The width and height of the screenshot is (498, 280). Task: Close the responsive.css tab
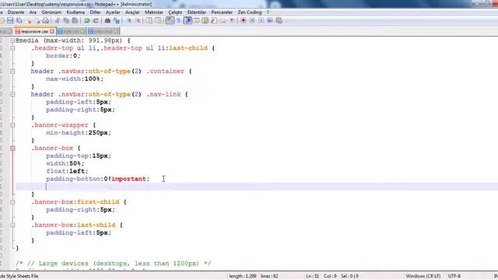point(52,31)
